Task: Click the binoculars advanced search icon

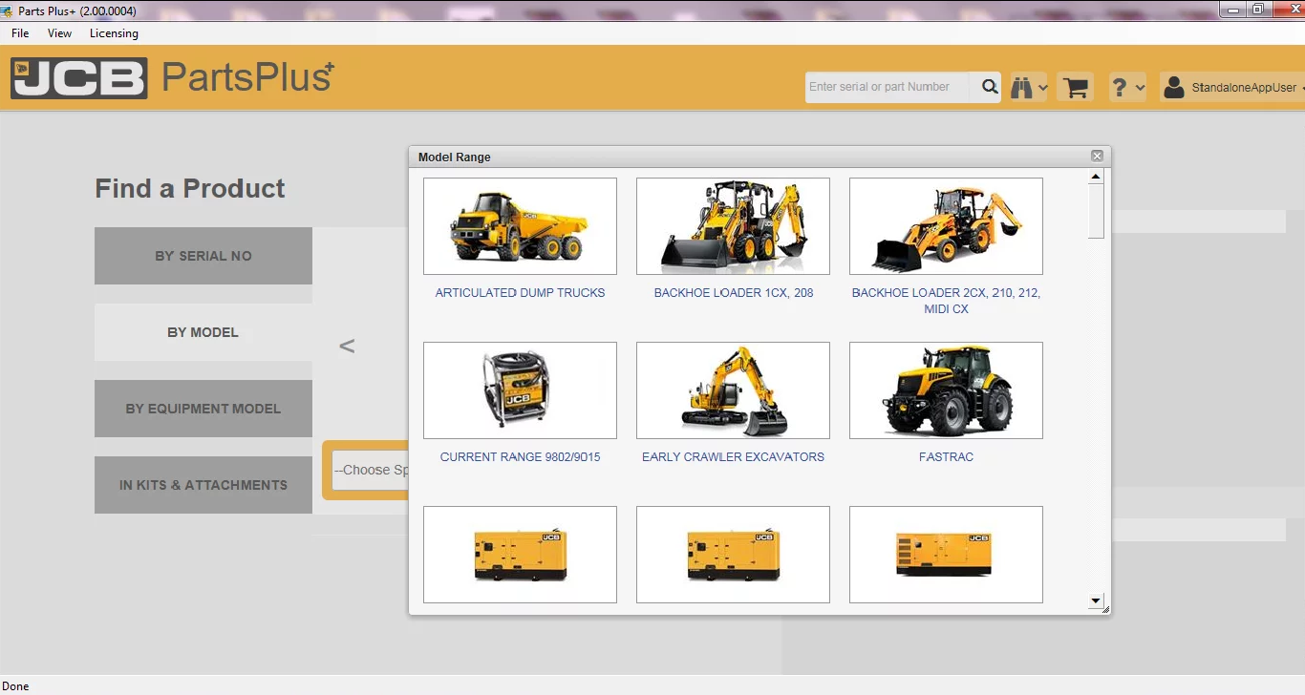Action: pos(1022,86)
